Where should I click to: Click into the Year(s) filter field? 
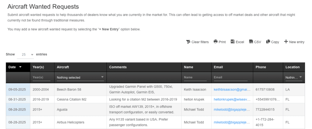coord(41,77)
